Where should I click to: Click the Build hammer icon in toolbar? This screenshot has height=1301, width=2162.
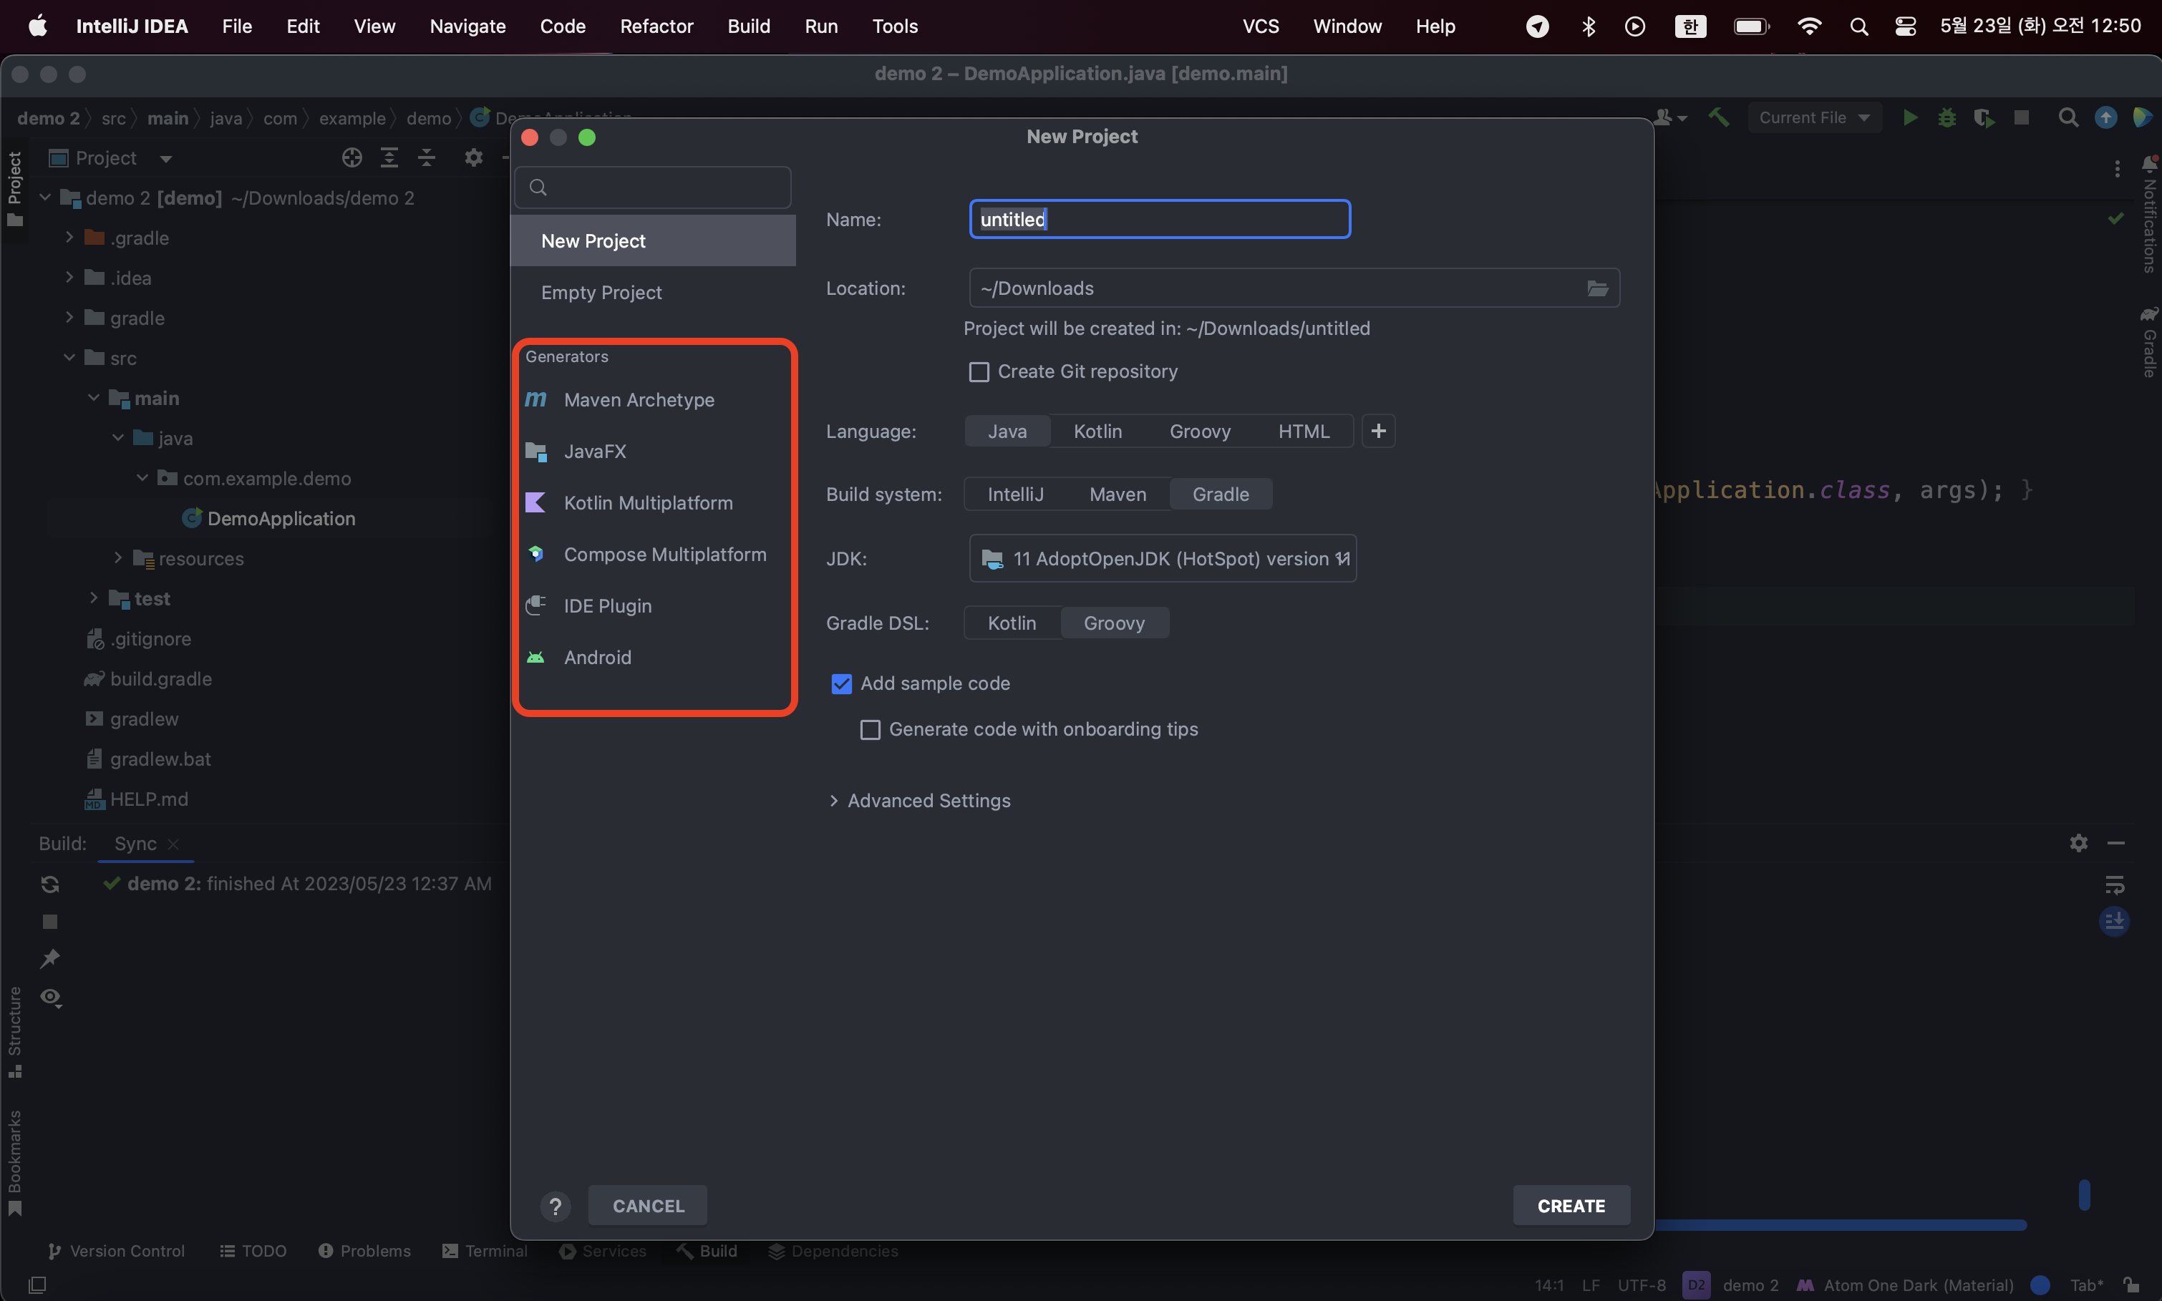pyautogui.click(x=1718, y=117)
